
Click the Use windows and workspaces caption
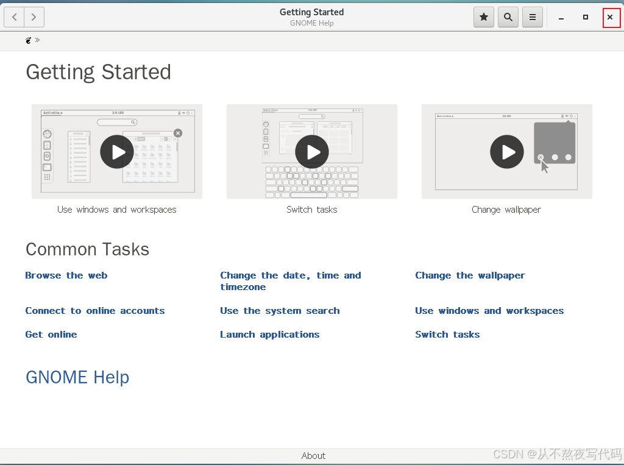coord(116,210)
